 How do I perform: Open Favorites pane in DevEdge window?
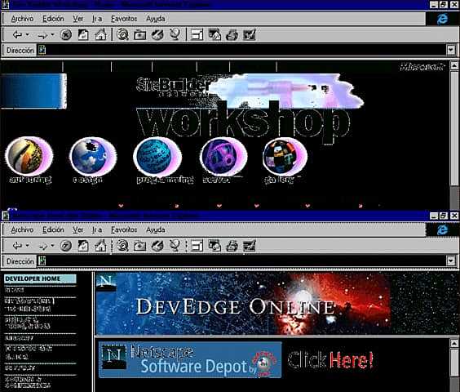pos(140,246)
